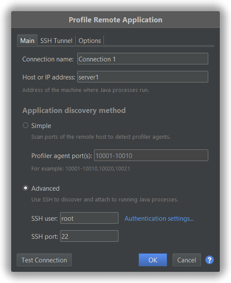The image size is (231, 283).
Task: Switch to the SSH Tunnel tab
Action: click(x=56, y=41)
